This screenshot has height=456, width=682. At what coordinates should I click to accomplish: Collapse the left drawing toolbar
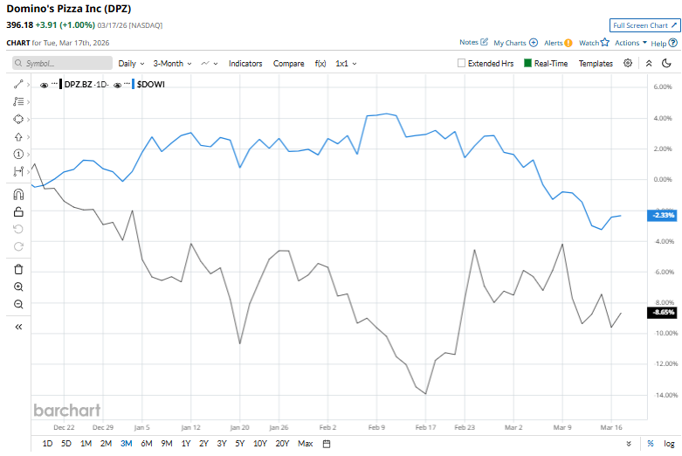[x=18, y=327]
